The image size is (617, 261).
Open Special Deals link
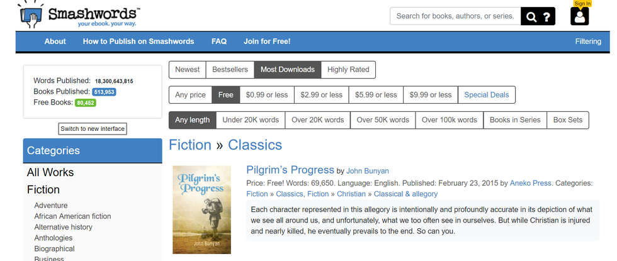[486, 95]
